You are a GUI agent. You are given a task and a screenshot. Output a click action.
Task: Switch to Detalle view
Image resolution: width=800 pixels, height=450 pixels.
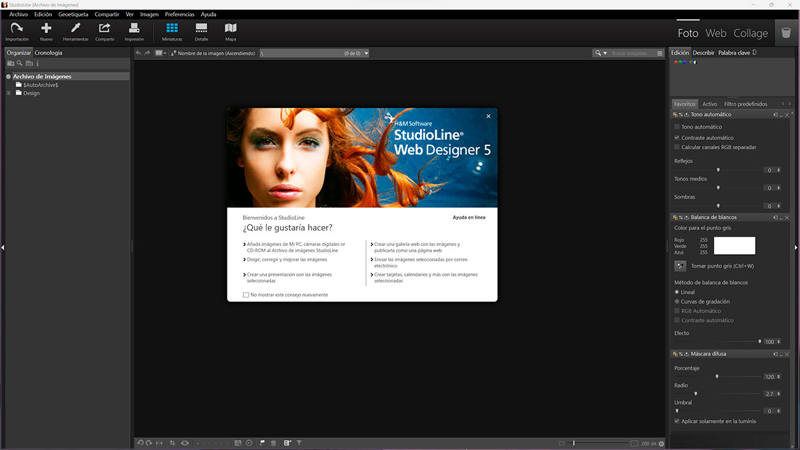tap(201, 31)
